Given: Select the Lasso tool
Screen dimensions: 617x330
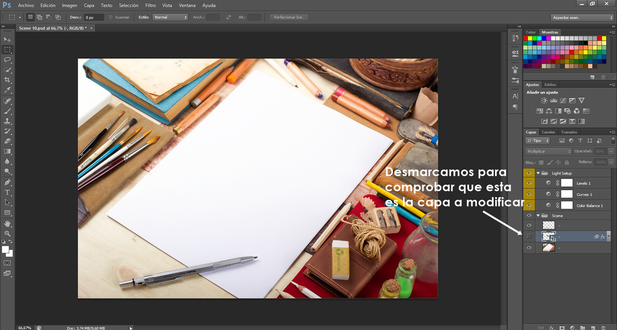Looking at the screenshot, I should (7, 60).
